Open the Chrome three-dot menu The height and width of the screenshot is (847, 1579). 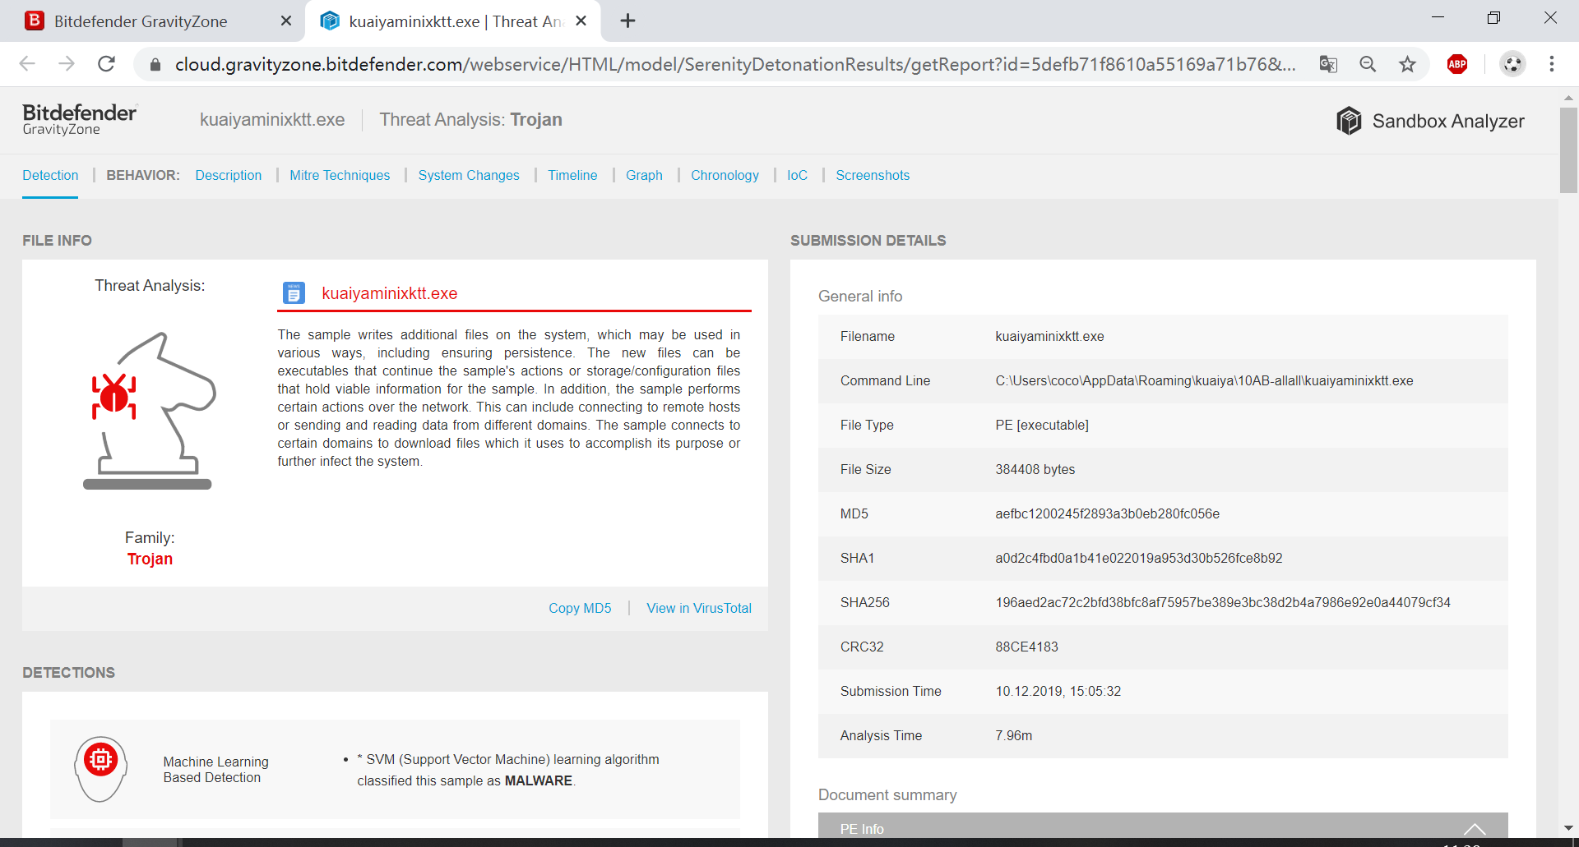click(x=1552, y=64)
